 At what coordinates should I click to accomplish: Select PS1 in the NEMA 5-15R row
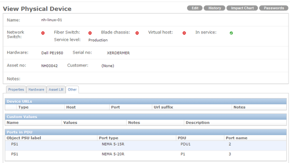pos(15,144)
